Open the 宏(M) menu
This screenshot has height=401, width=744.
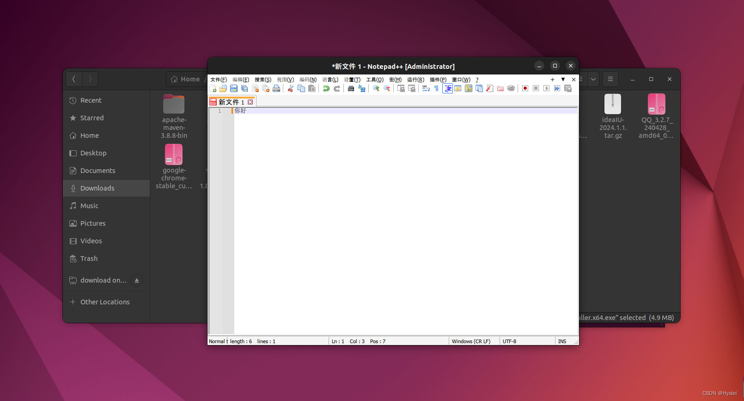coord(396,80)
